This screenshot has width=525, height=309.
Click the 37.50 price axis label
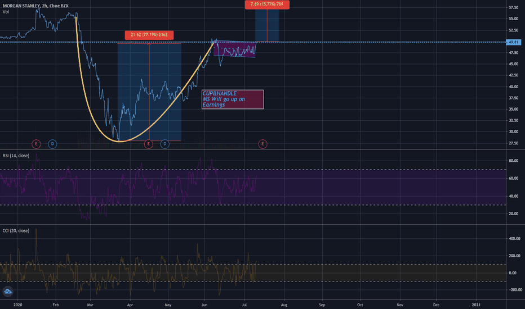[514, 98]
